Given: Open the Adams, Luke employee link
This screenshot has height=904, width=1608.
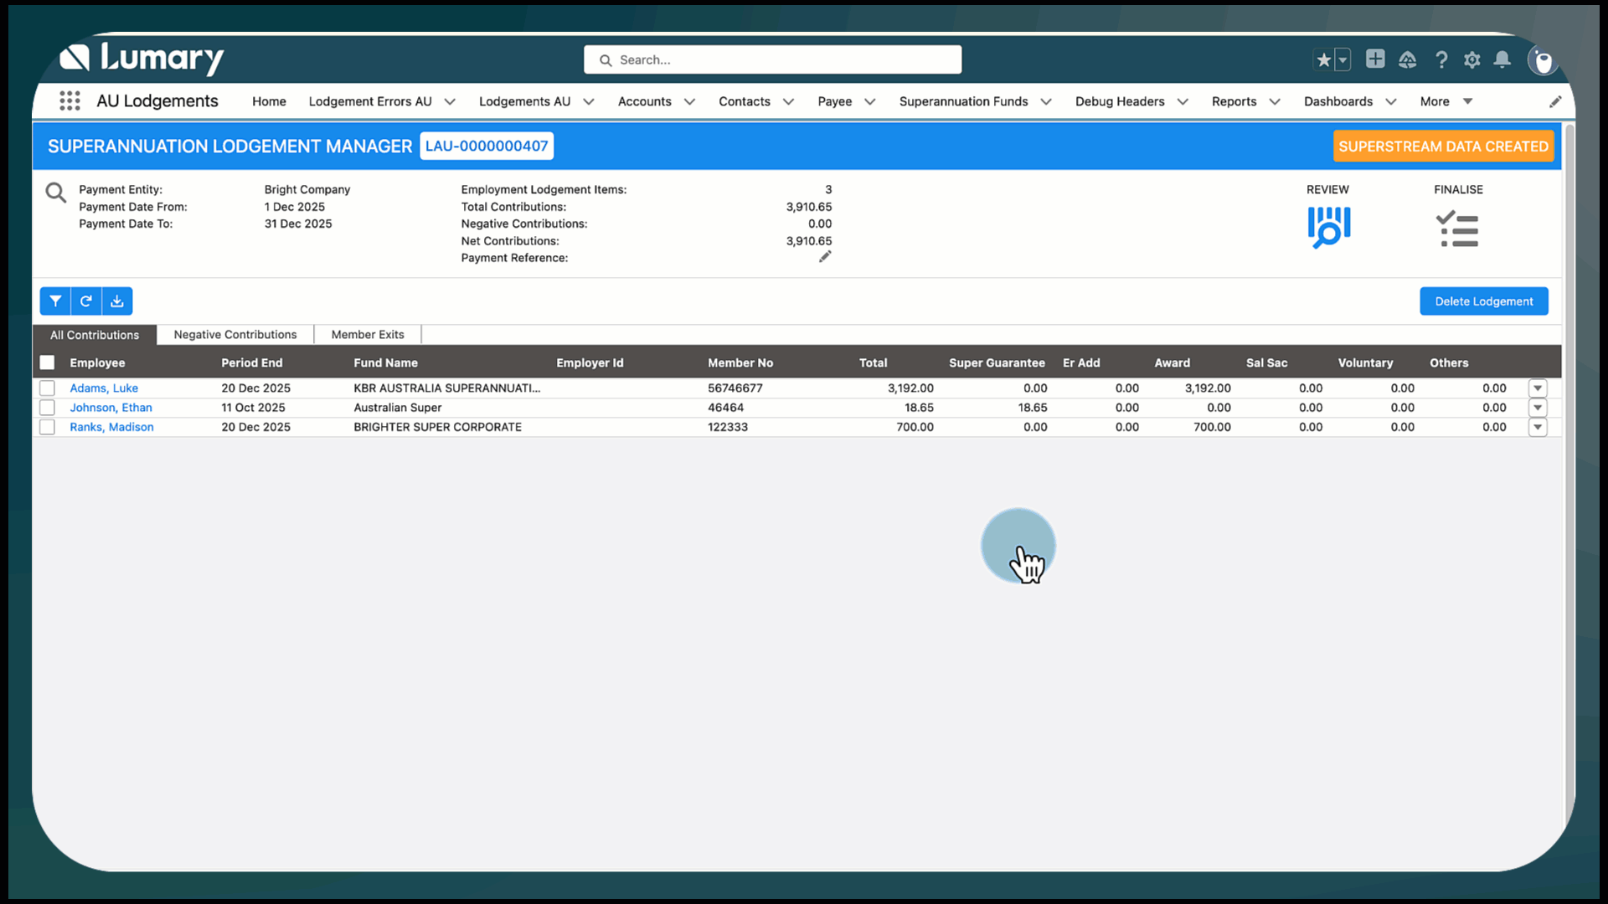Looking at the screenshot, I should (104, 388).
